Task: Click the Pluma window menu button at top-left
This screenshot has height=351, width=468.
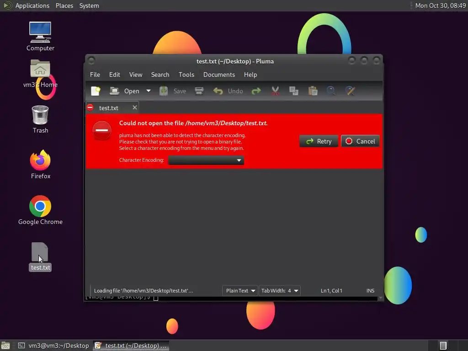Action: [91, 61]
